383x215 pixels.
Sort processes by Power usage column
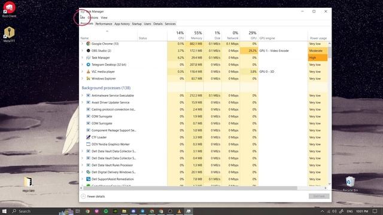click(318, 35)
